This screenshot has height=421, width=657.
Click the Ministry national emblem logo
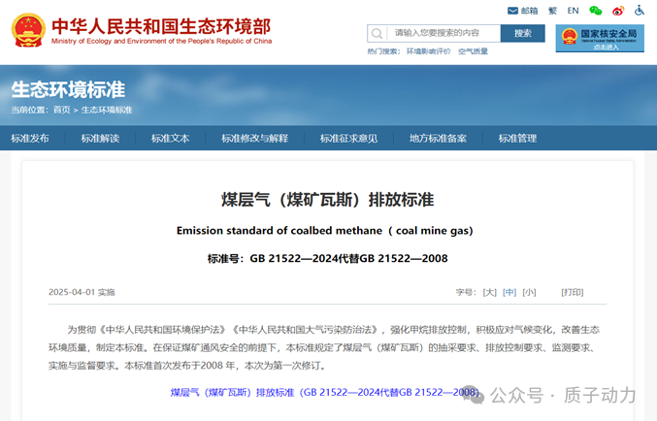point(27,31)
